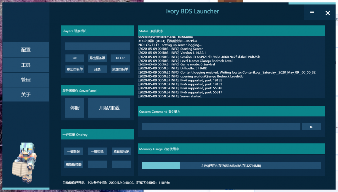This screenshot has width=338, height=192.
Task: Add to whitelist via 添加白名单
Action: 120,69
